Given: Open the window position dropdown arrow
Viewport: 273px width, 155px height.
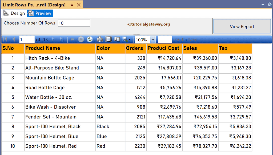Looking at the screenshot, I should tap(262, 5).
